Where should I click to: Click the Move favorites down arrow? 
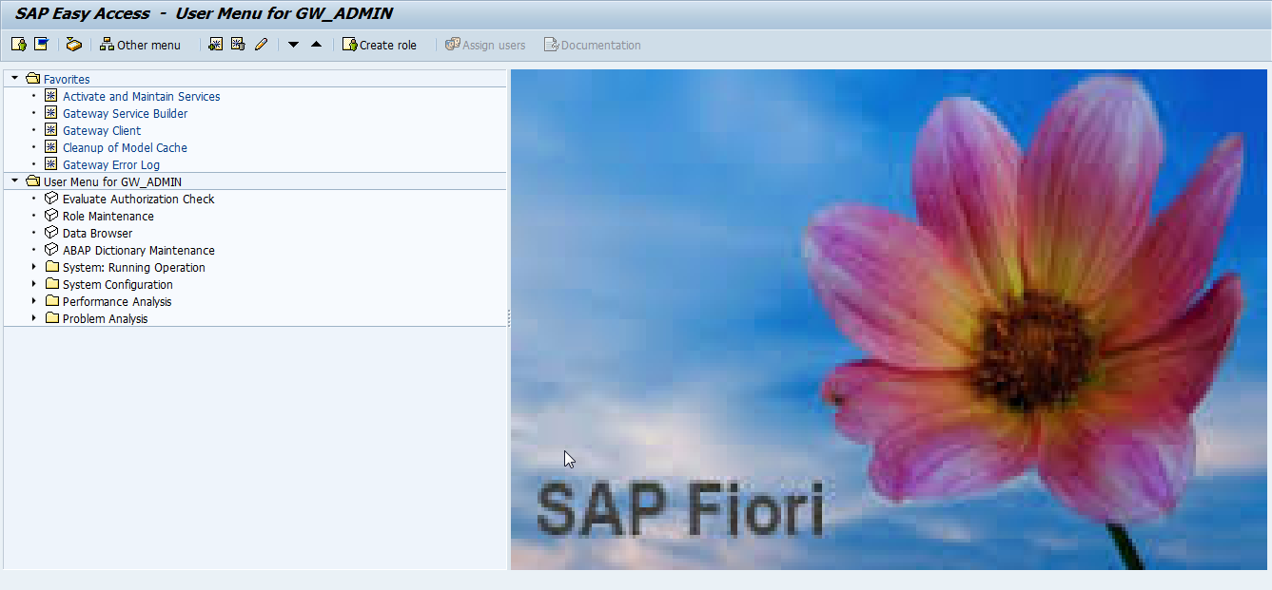pos(294,45)
